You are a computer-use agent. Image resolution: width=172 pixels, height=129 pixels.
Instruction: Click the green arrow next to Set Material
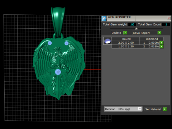pyautogui.click(x=165, y=109)
